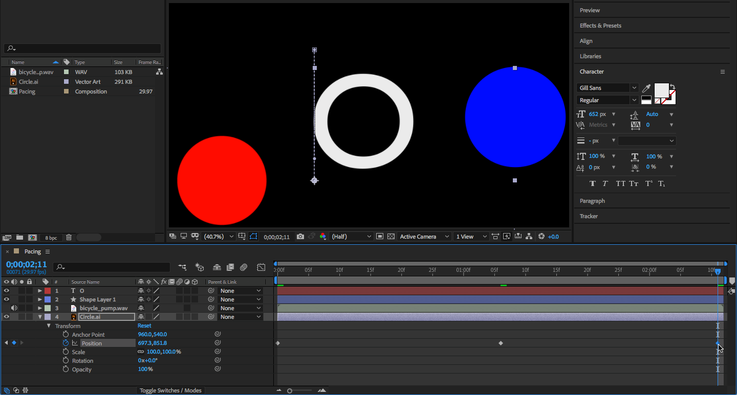Click the white fill color swatch
Screen dimensions: 737x395
tap(661, 90)
